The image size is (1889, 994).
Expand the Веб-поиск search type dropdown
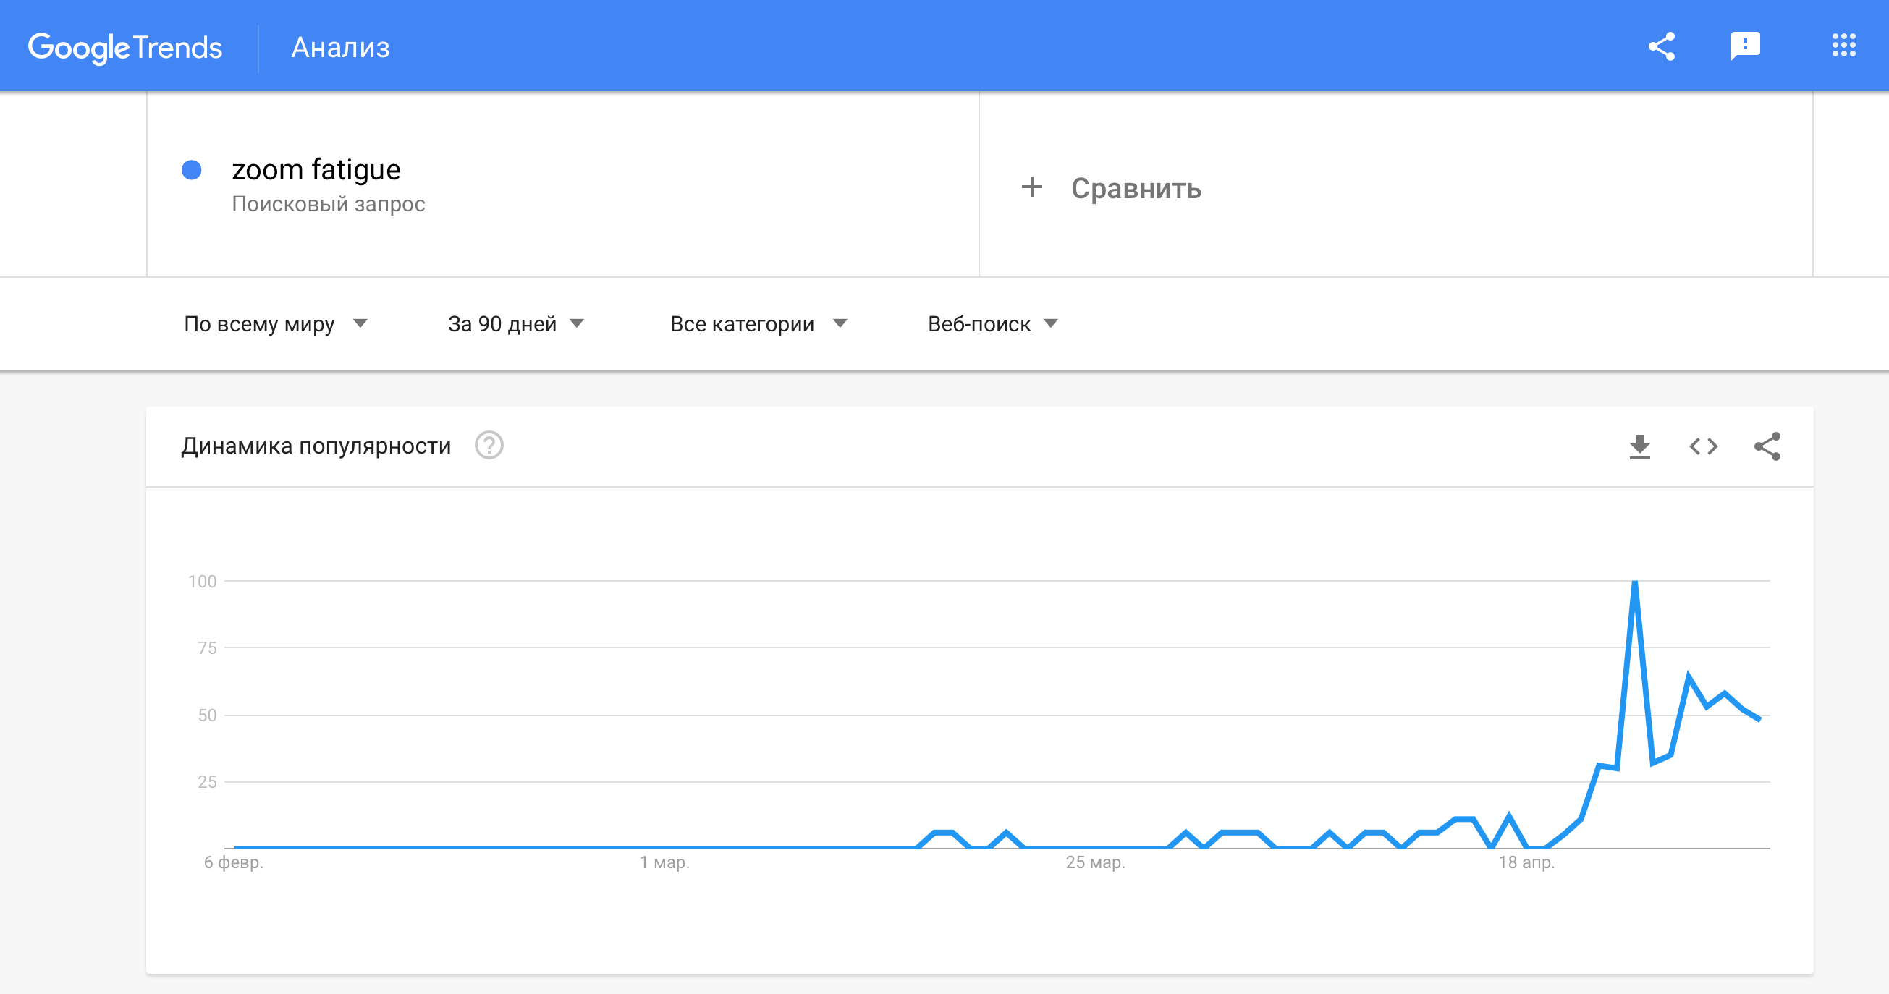coord(992,324)
